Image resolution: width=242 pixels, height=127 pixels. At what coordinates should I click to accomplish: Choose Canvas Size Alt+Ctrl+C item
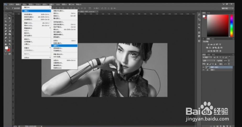tap(36, 26)
